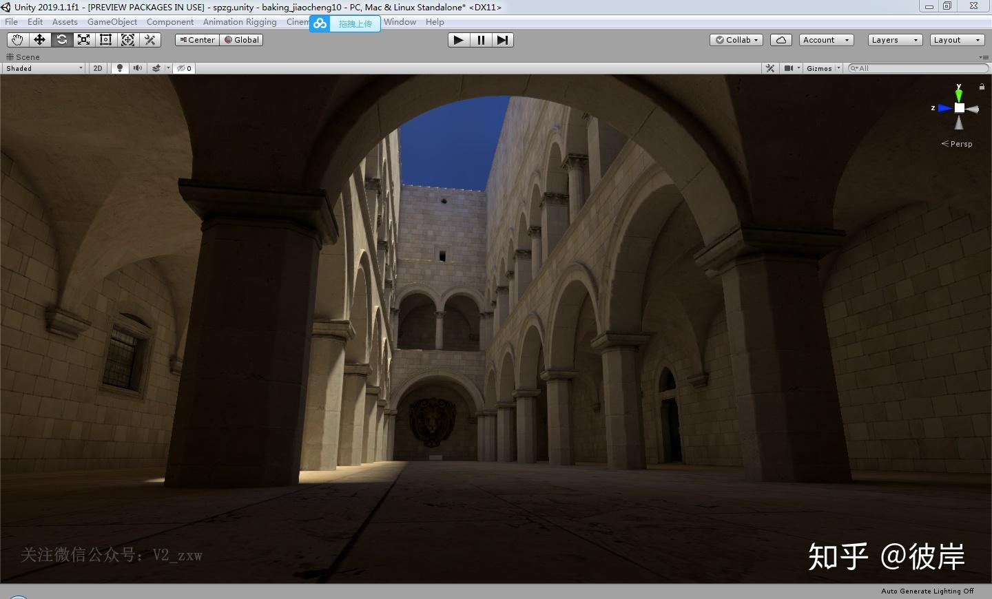This screenshot has height=599, width=992.
Task: Open the Layout dropdown
Action: point(957,40)
